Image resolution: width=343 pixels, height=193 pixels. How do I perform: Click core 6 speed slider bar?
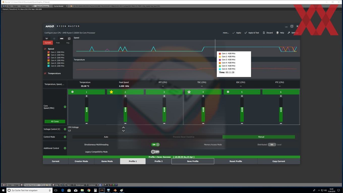[281, 110]
